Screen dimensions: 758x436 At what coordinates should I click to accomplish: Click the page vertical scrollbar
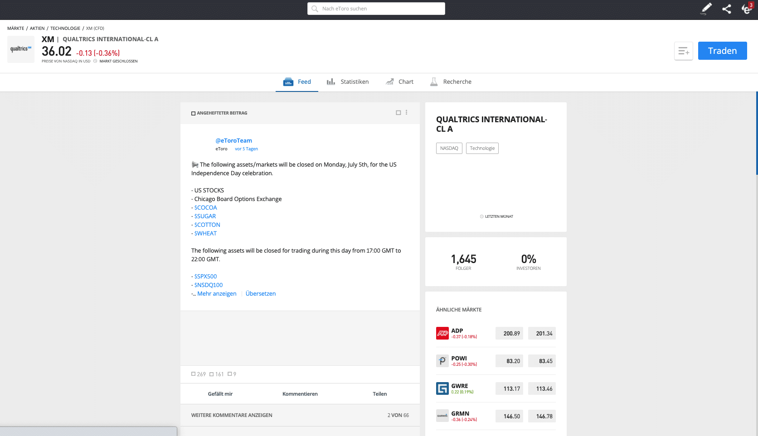(757, 133)
